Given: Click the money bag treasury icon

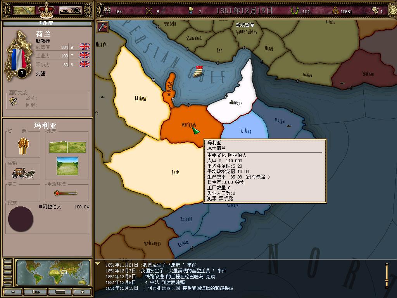Looking at the screenshot, I should coord(335,10).
